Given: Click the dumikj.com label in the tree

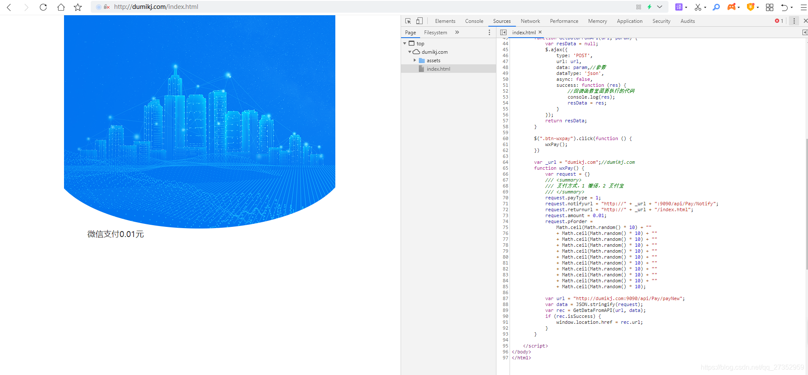Looking at the screenshot, I should 435,52.
